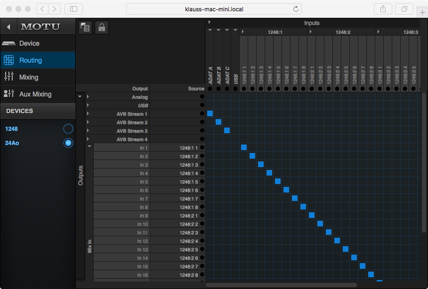Collapse the Mix In output group

click(x=89, y=146)
